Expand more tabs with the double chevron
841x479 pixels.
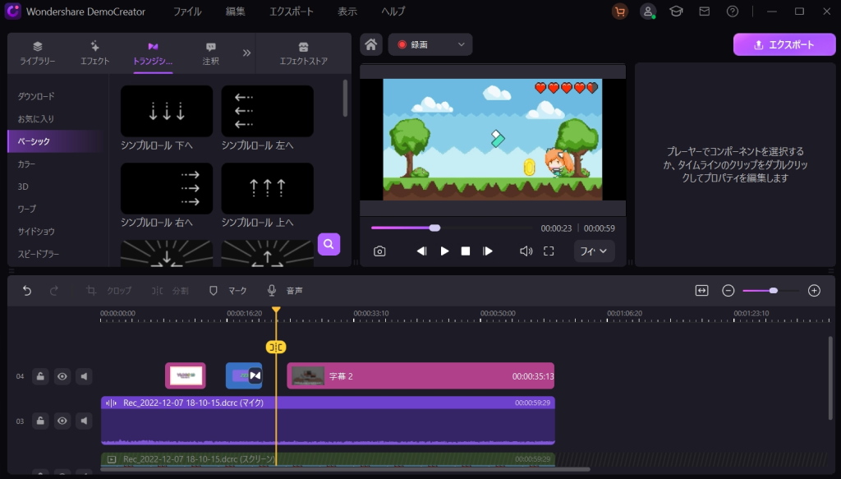246,53
